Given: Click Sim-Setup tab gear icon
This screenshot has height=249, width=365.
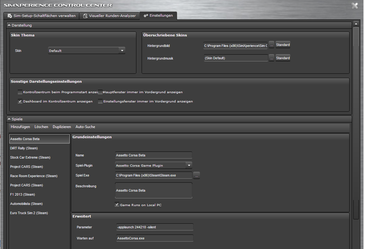Looking at the screenshot, I should pyautogui.click(x=10, y=16).
